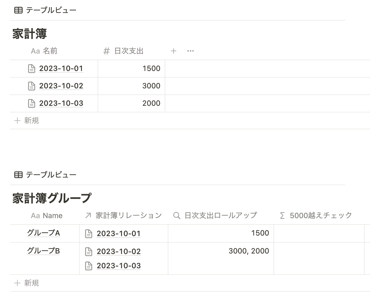Open 家計簿リレーション column header menu
This screenshot has width=370, height=297.
pos(124,215)
